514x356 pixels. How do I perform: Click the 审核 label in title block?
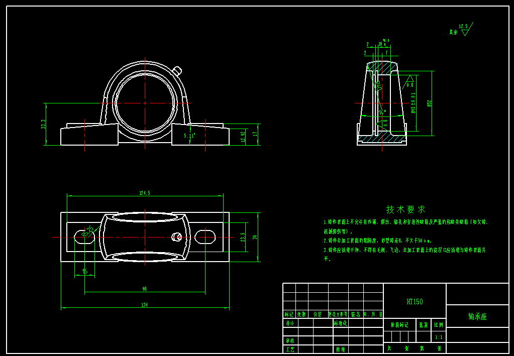tap(290, 341)
